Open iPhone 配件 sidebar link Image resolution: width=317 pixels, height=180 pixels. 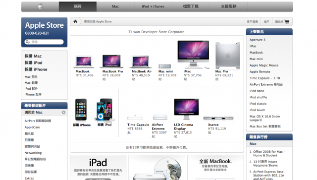[x=33, y=95]
